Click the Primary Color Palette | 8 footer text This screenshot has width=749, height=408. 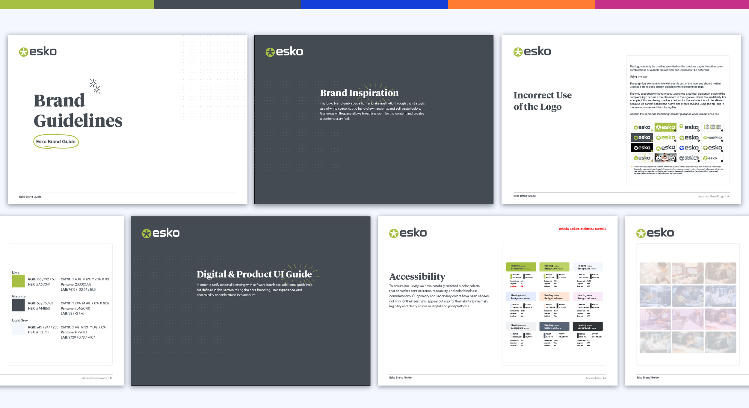click(x=96, y=378)
